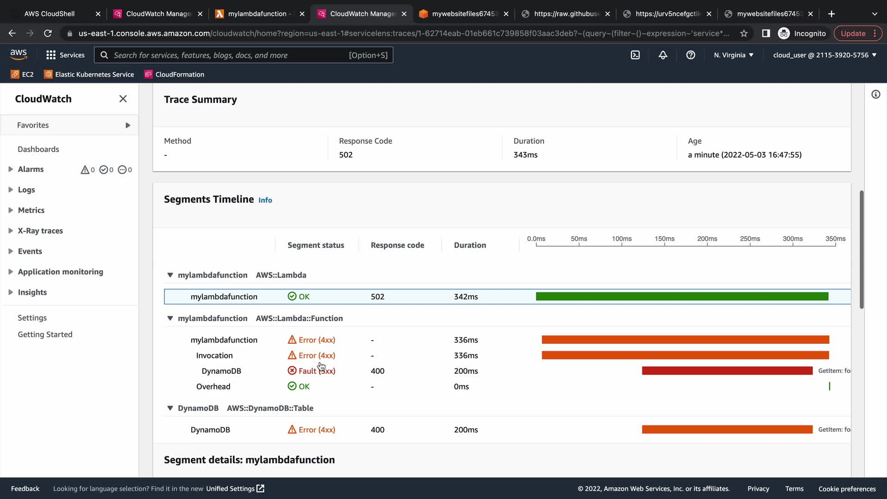Viewport: 887px width, 499px height.
Task: Collapse the mylambdafunction AWS::Lambda group
Action: click(x=170, y=275)
